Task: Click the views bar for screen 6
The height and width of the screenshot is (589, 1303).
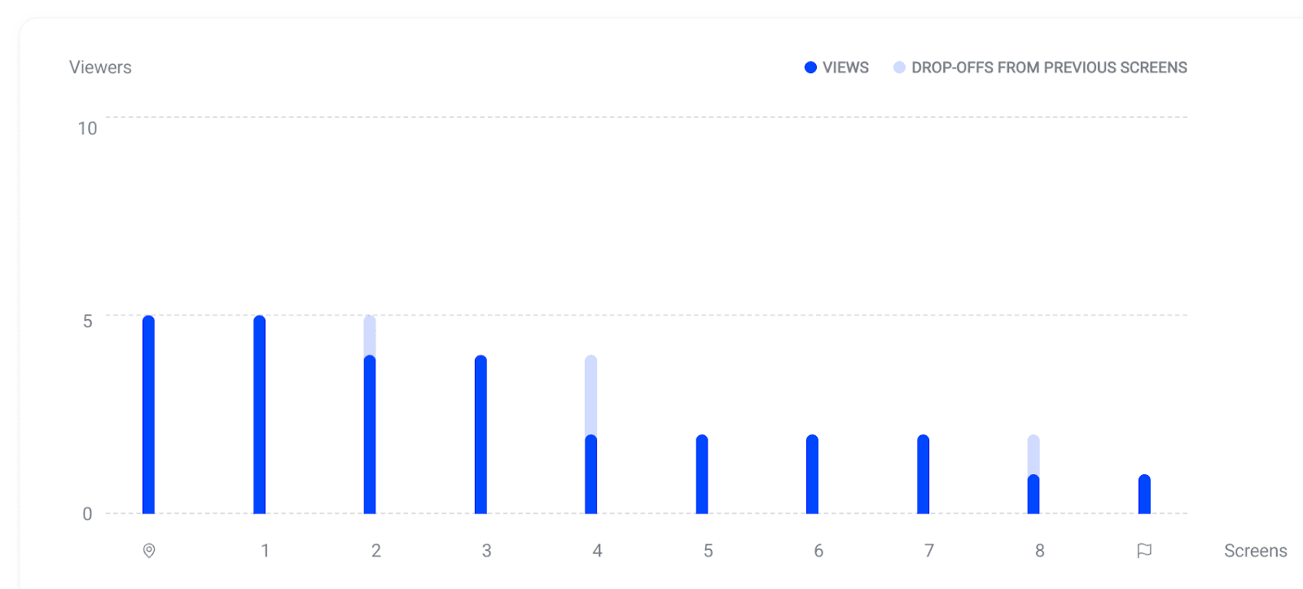Action: tap(813, 474)
